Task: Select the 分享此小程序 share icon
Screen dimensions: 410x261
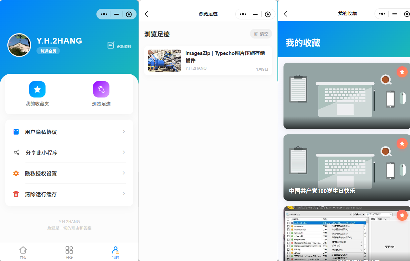Action: tap(16, 152)
